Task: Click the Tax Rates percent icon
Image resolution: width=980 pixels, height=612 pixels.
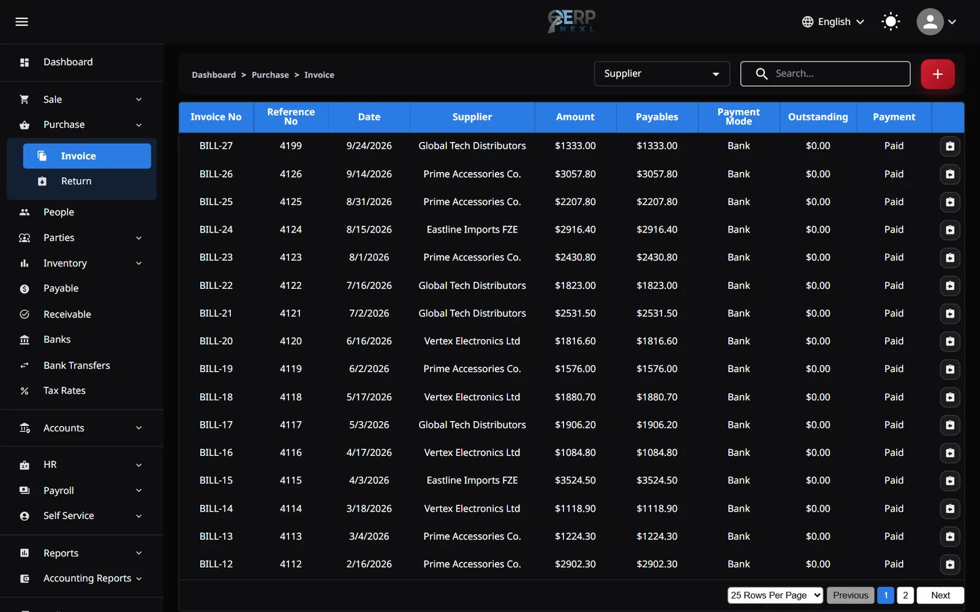Action: (x=24, y=391)
